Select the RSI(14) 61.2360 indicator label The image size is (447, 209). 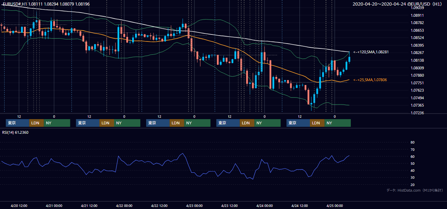(x=15, y=132)
